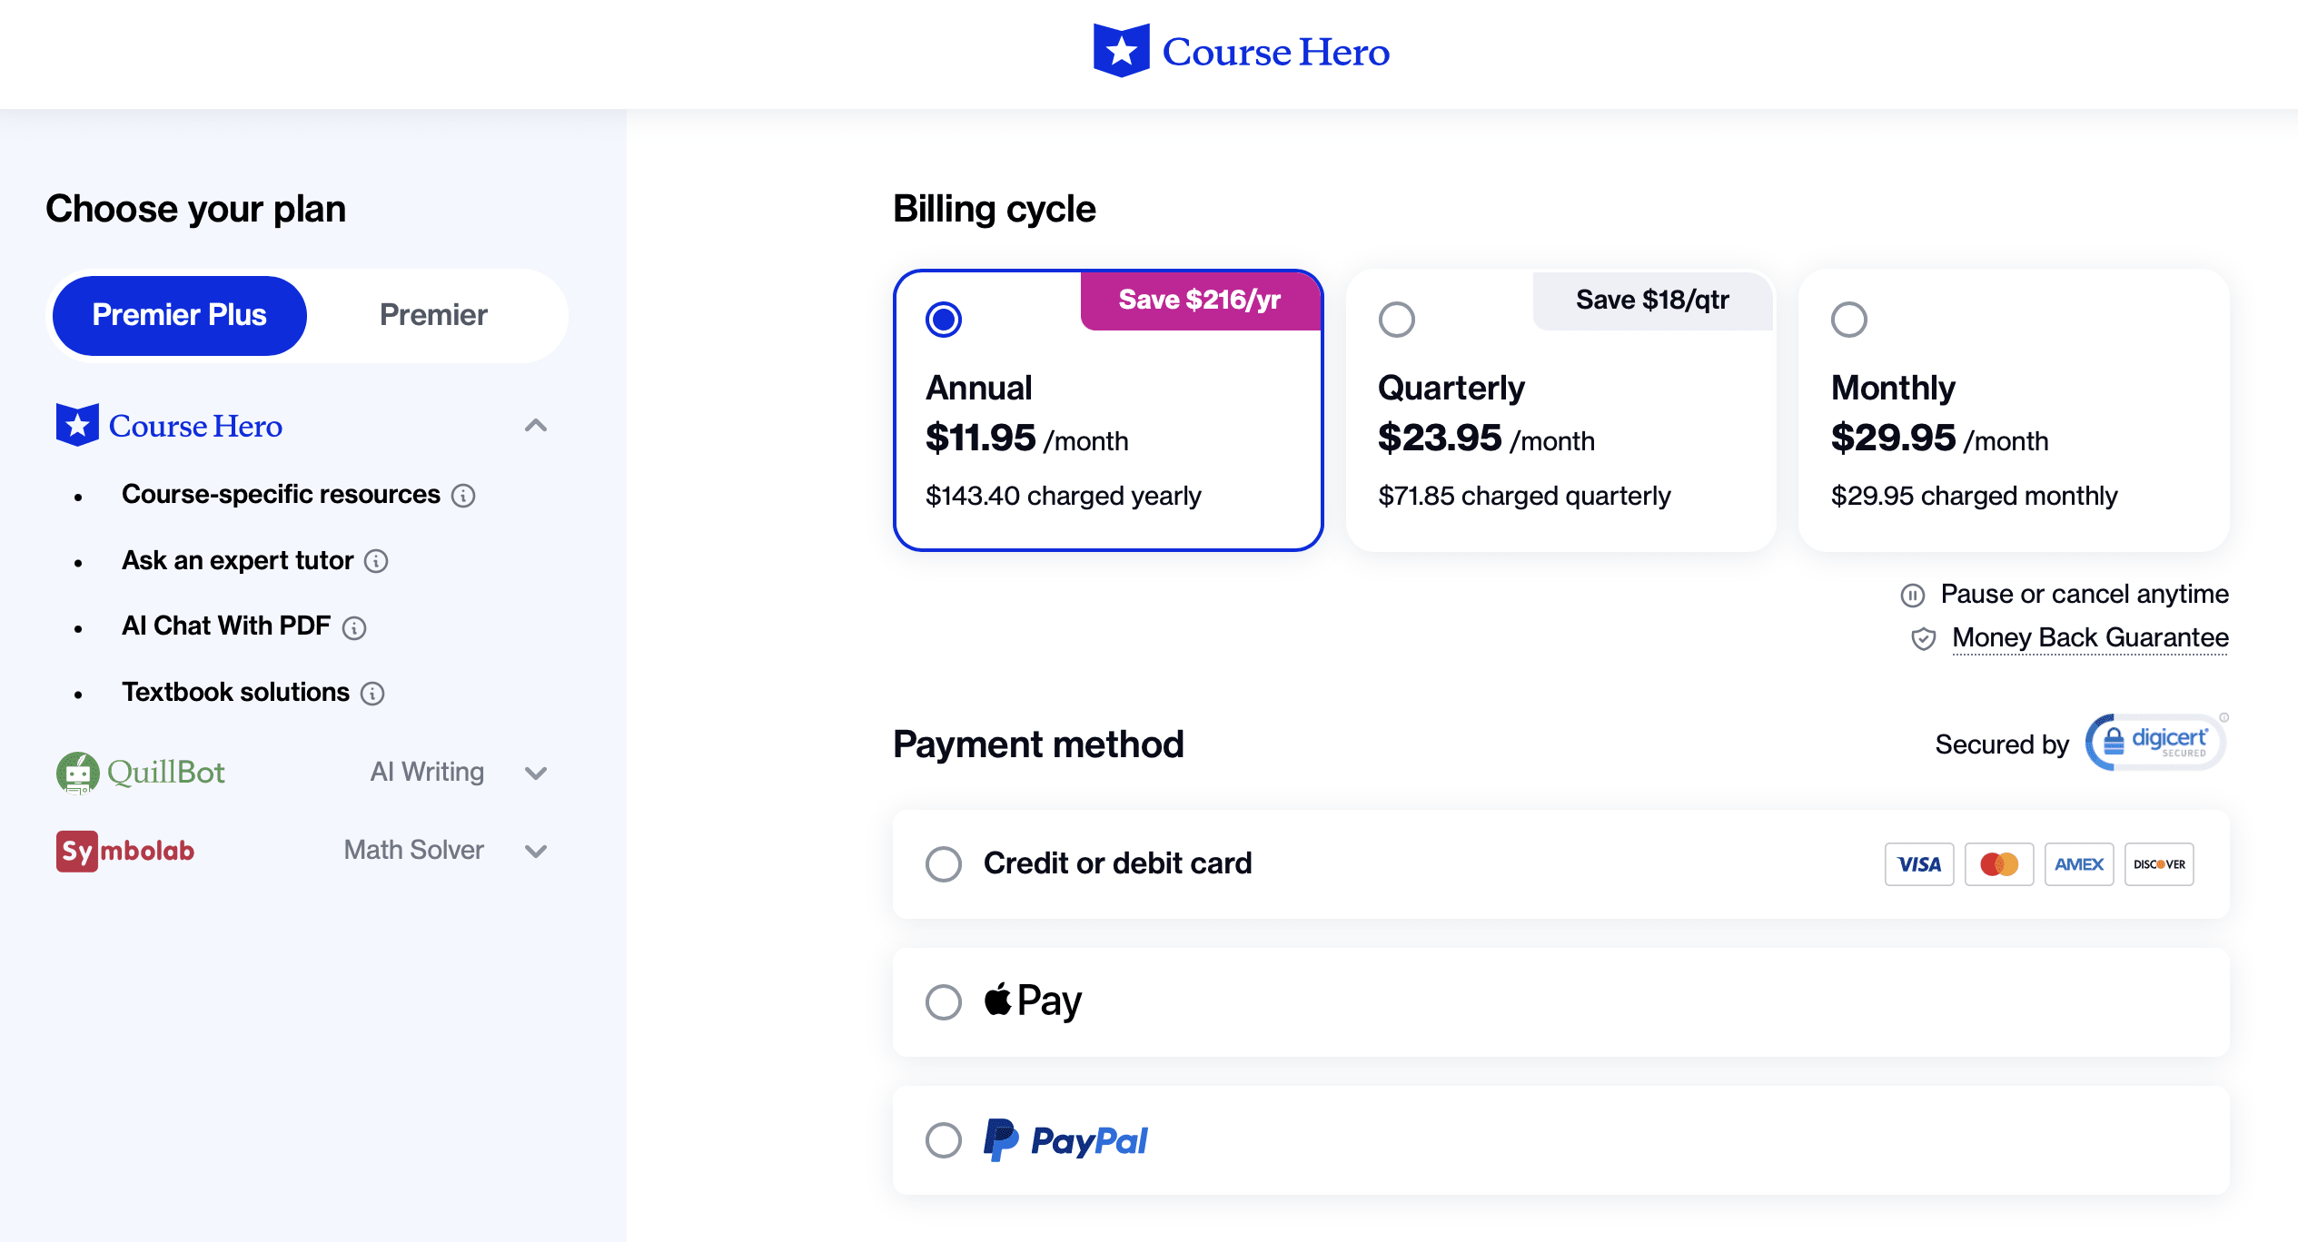Click the Course Hero logo at top
This screenshot has height=1242, width=2298.
coord(1242,52)
